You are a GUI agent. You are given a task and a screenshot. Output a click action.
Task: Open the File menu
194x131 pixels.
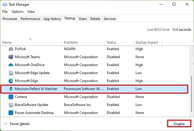click(5, 12)
